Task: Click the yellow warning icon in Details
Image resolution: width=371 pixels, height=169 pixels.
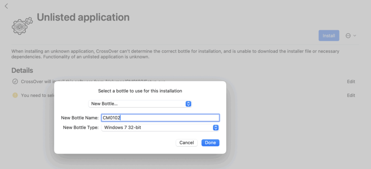Action: [x=15, y=95]
